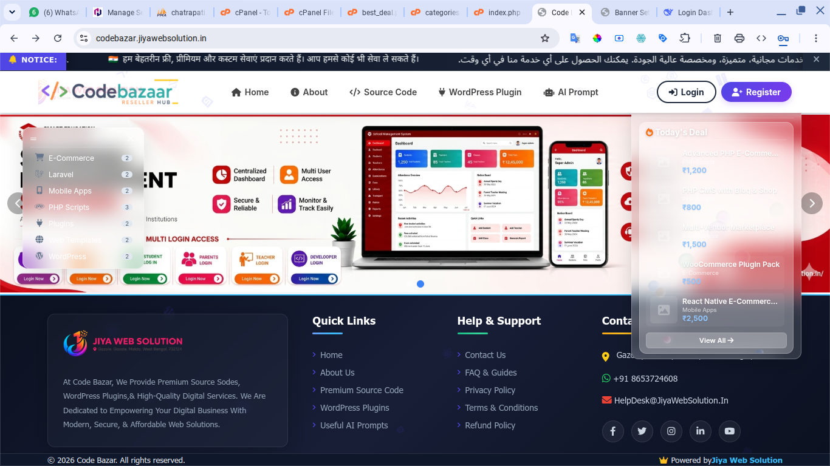Open the React Native E-Commerce deal
Viewport: 830px width, 466px height.
pos(716,309)
